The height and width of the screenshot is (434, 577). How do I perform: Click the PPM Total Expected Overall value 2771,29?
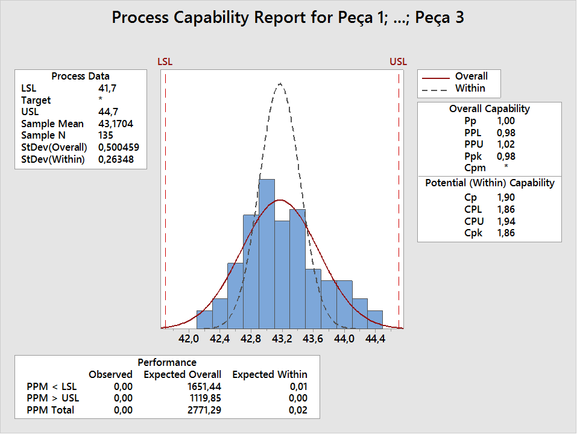(204, 410)
